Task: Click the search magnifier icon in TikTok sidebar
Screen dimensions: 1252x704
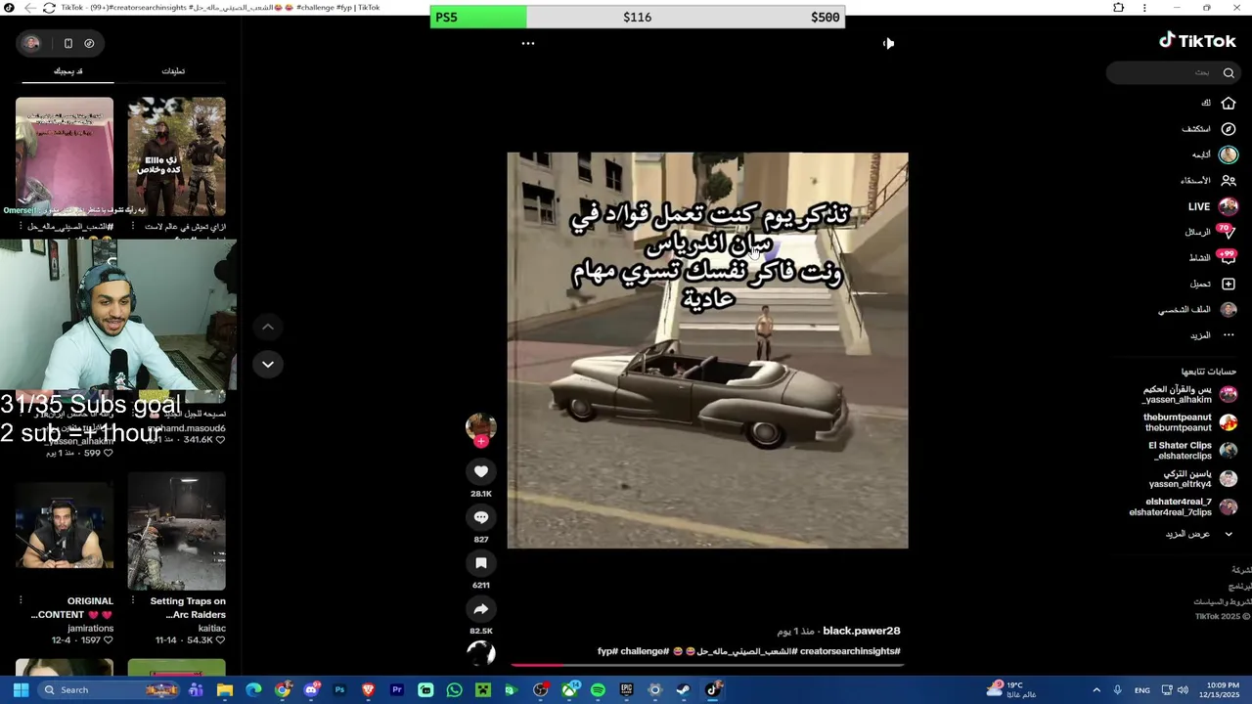Action: coord(1229,72)
